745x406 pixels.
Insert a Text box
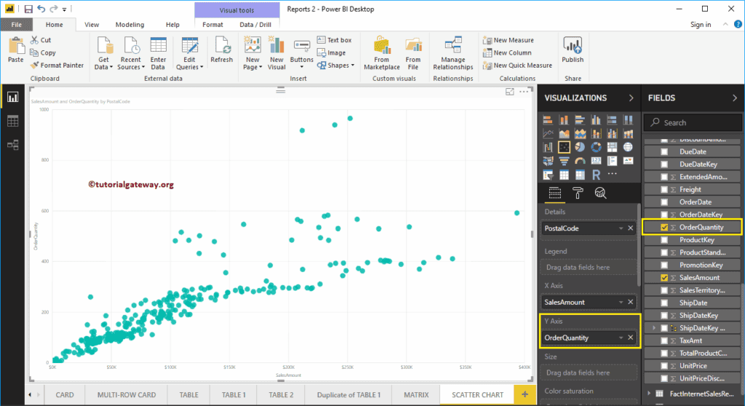click(334, 40)
